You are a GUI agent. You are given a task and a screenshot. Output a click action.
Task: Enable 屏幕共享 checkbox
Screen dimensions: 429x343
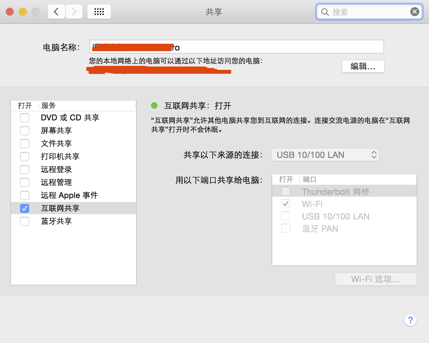tap(25, 131)
